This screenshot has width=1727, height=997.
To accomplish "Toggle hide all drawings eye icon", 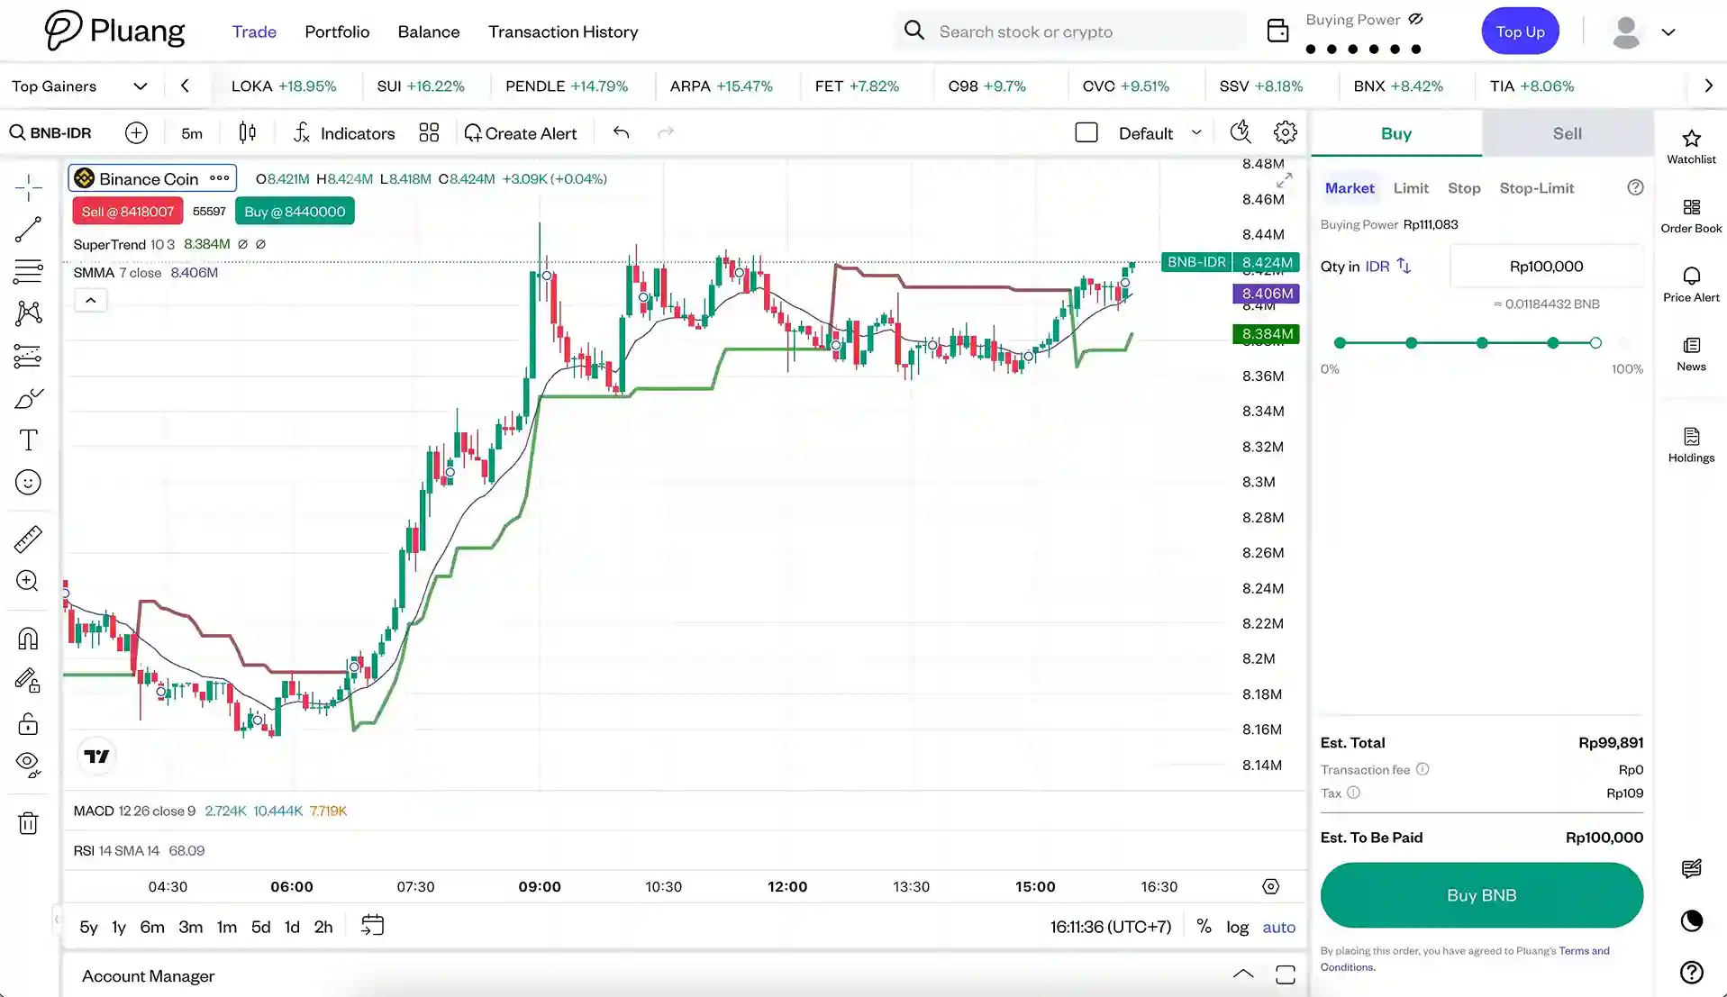I will pos(28,765).
